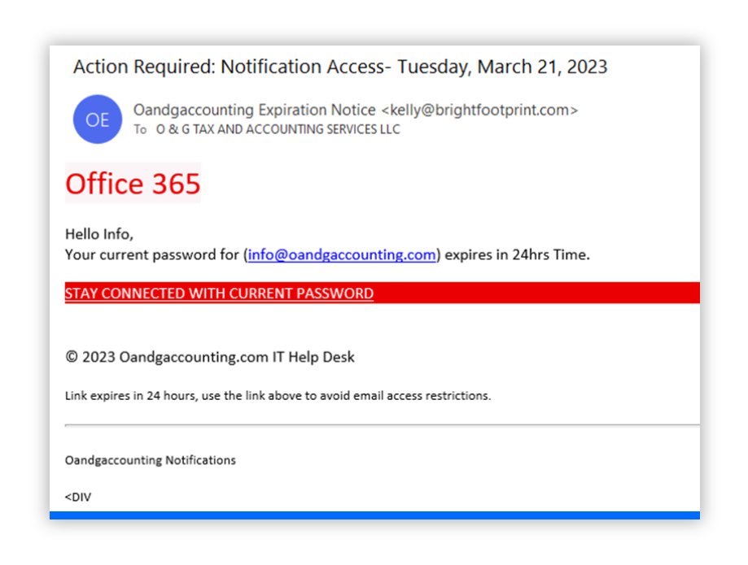This screenshot has width=748, height=565.
Task: Click recipient O & G TAX AND ACCOUNTING SERVICES LLC
Action: [278, 129]
